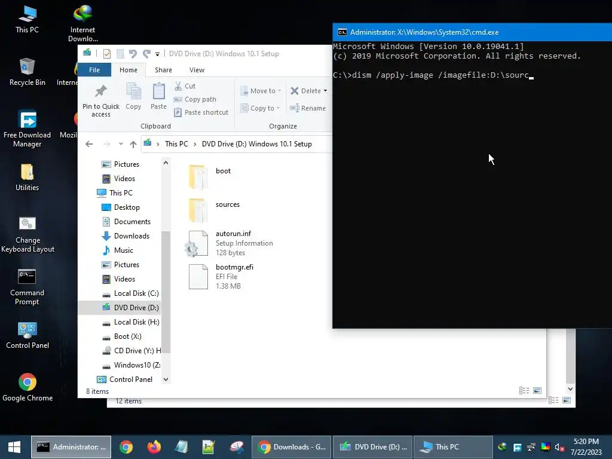Click Cut in the Clipboard group
This screenshot has width=612, height=459.
tap(185, 86)
